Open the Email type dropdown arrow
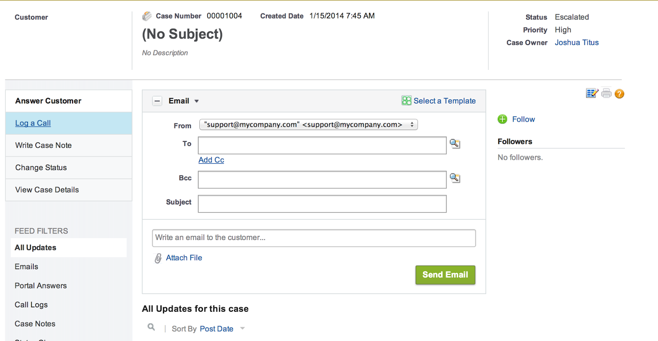This screenshot has height=341, width=658. pos(197,101)
